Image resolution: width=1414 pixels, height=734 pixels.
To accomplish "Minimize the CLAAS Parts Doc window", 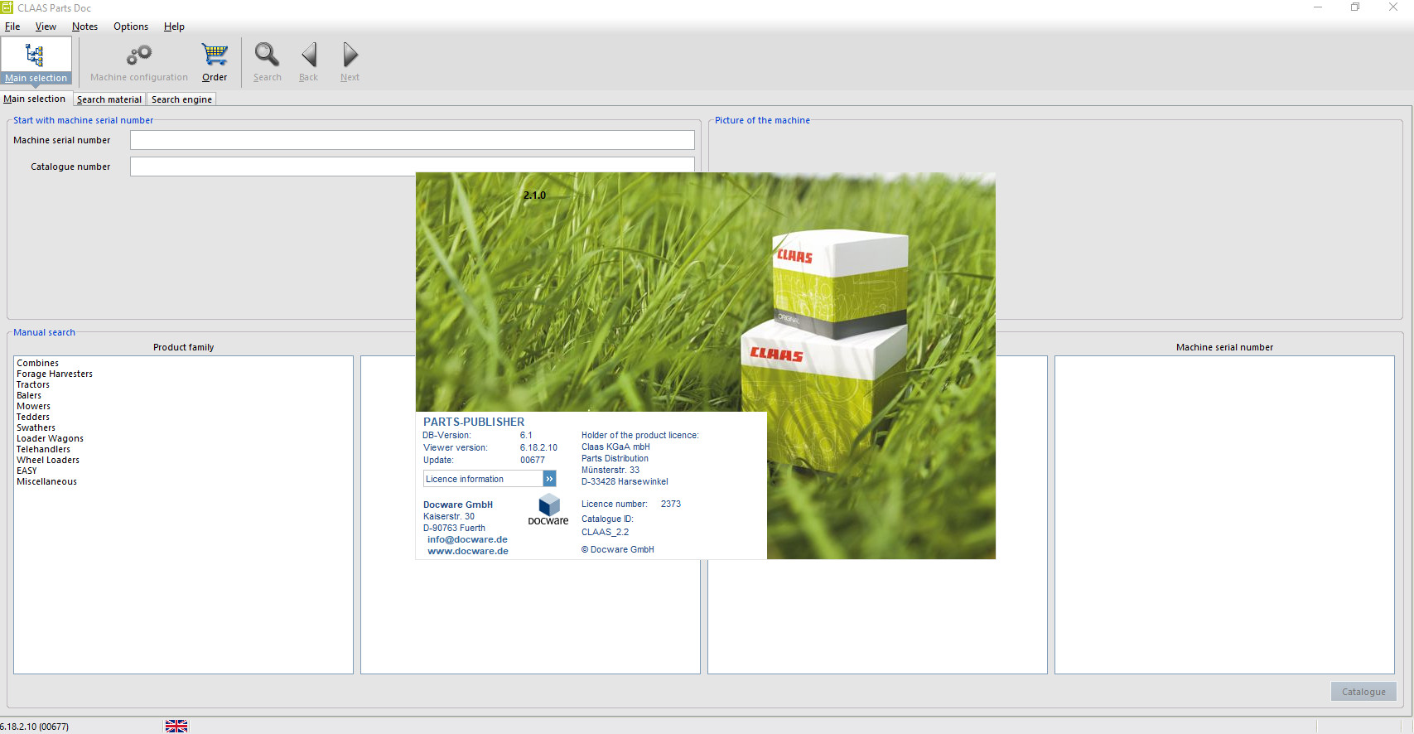I will click(x=1317, y=7).
